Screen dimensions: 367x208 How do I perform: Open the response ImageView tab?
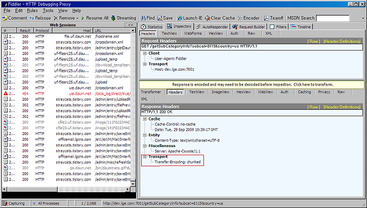coord(221,92)
